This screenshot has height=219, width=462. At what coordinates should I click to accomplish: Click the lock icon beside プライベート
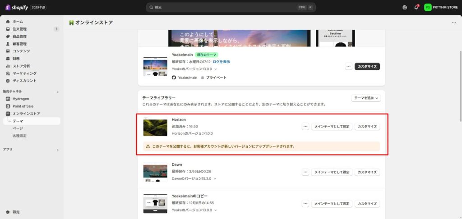coord(203,78)
